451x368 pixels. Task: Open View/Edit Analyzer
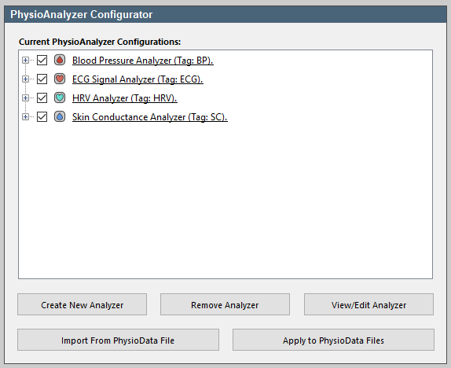(x=368, y=304)
